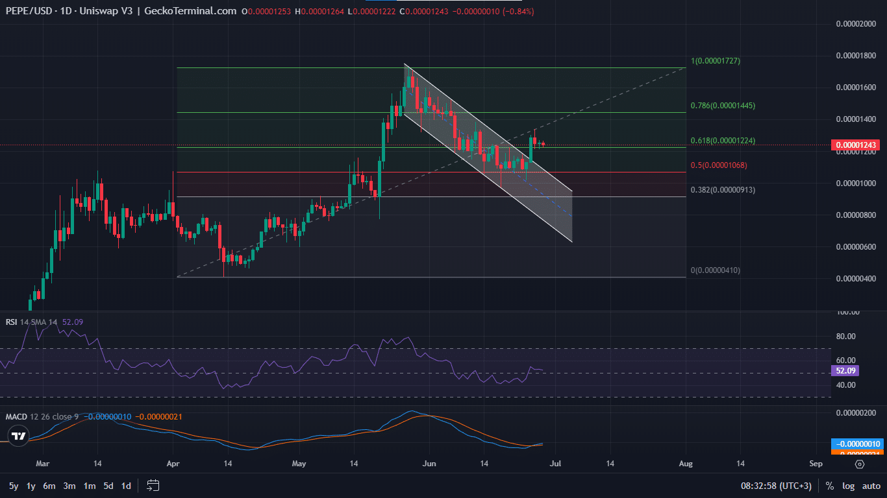Click price axis label 0.00002000

click(x=857, y=24)
